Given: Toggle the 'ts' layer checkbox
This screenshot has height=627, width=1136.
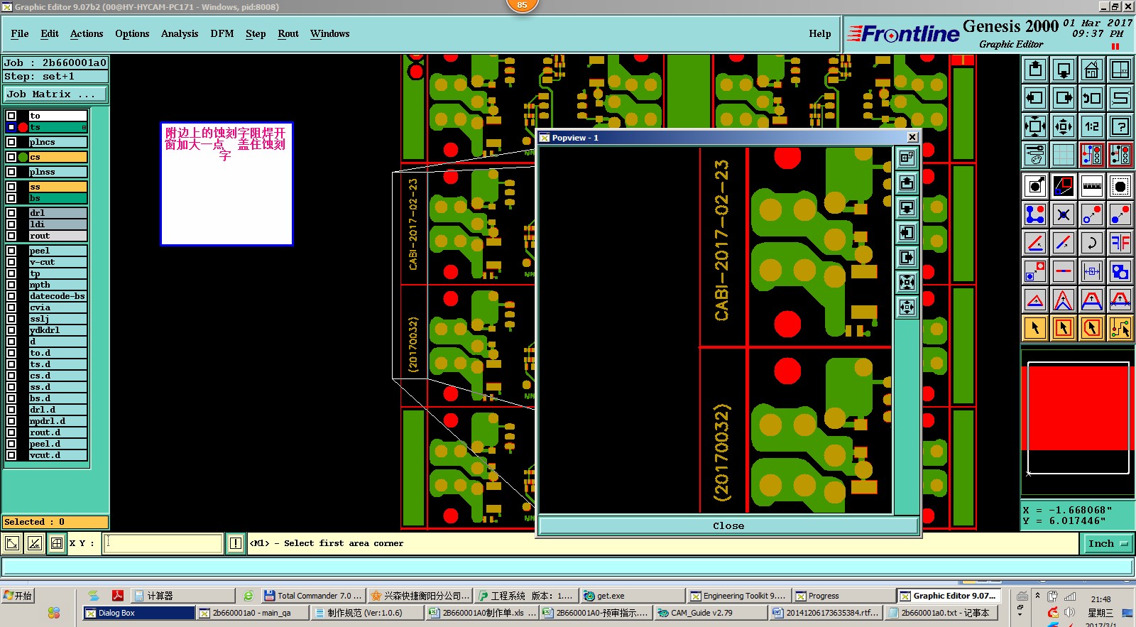Looking at the screenshot, I should pyautogui.click(x=11, y=127).
